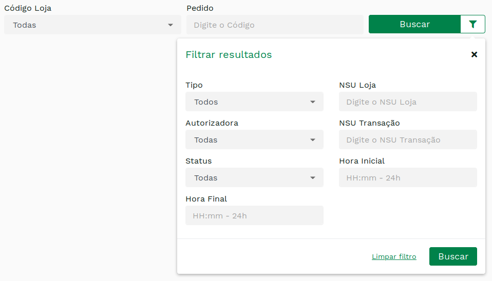Click the NSU Transação input field

pyautogui.click(x=408, y=139)
